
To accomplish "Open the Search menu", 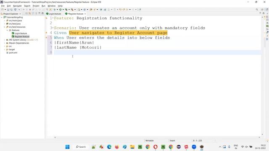I will 27,6.
